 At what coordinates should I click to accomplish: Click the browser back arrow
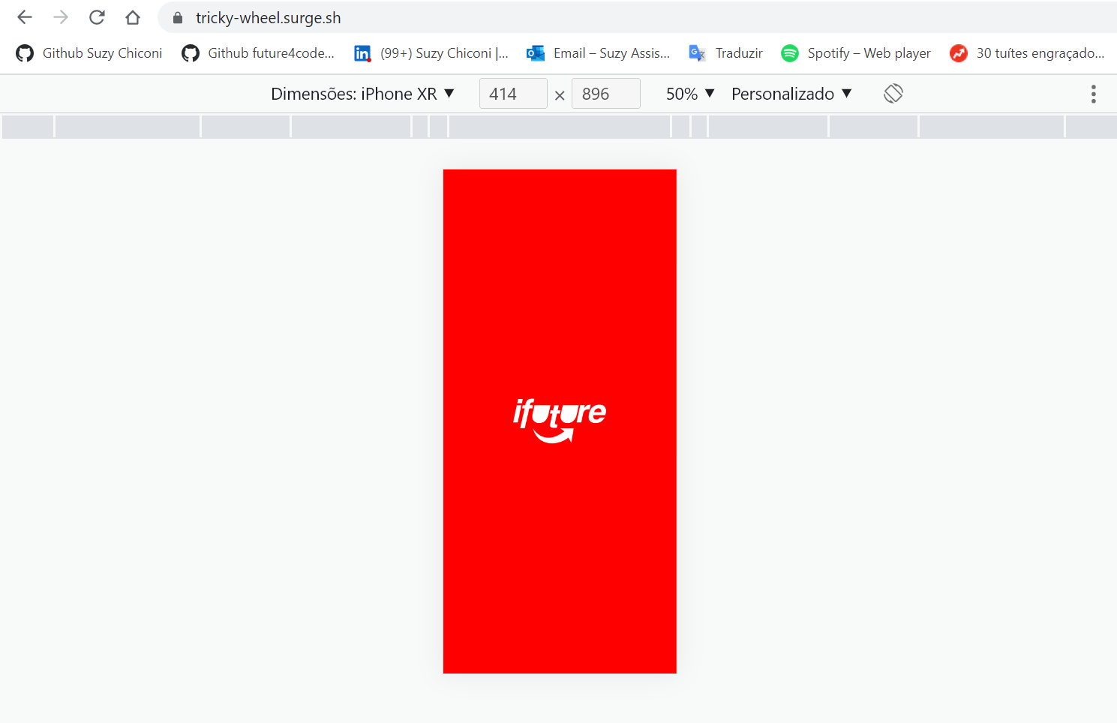25,17
